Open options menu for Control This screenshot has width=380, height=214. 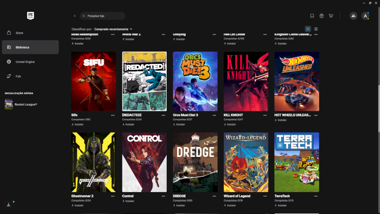tap(163, 196)
